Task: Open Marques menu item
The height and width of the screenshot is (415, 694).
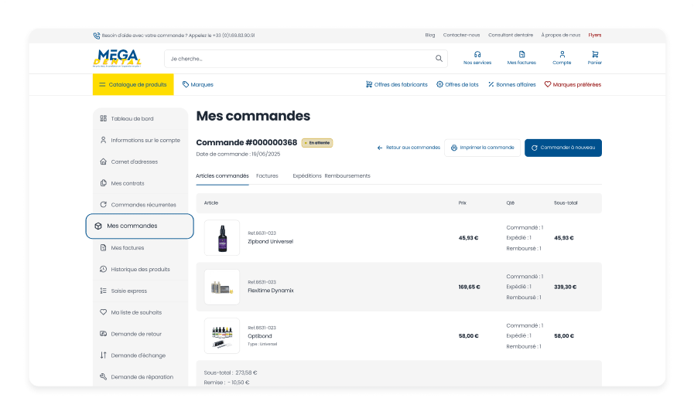Action: [198, 84]
